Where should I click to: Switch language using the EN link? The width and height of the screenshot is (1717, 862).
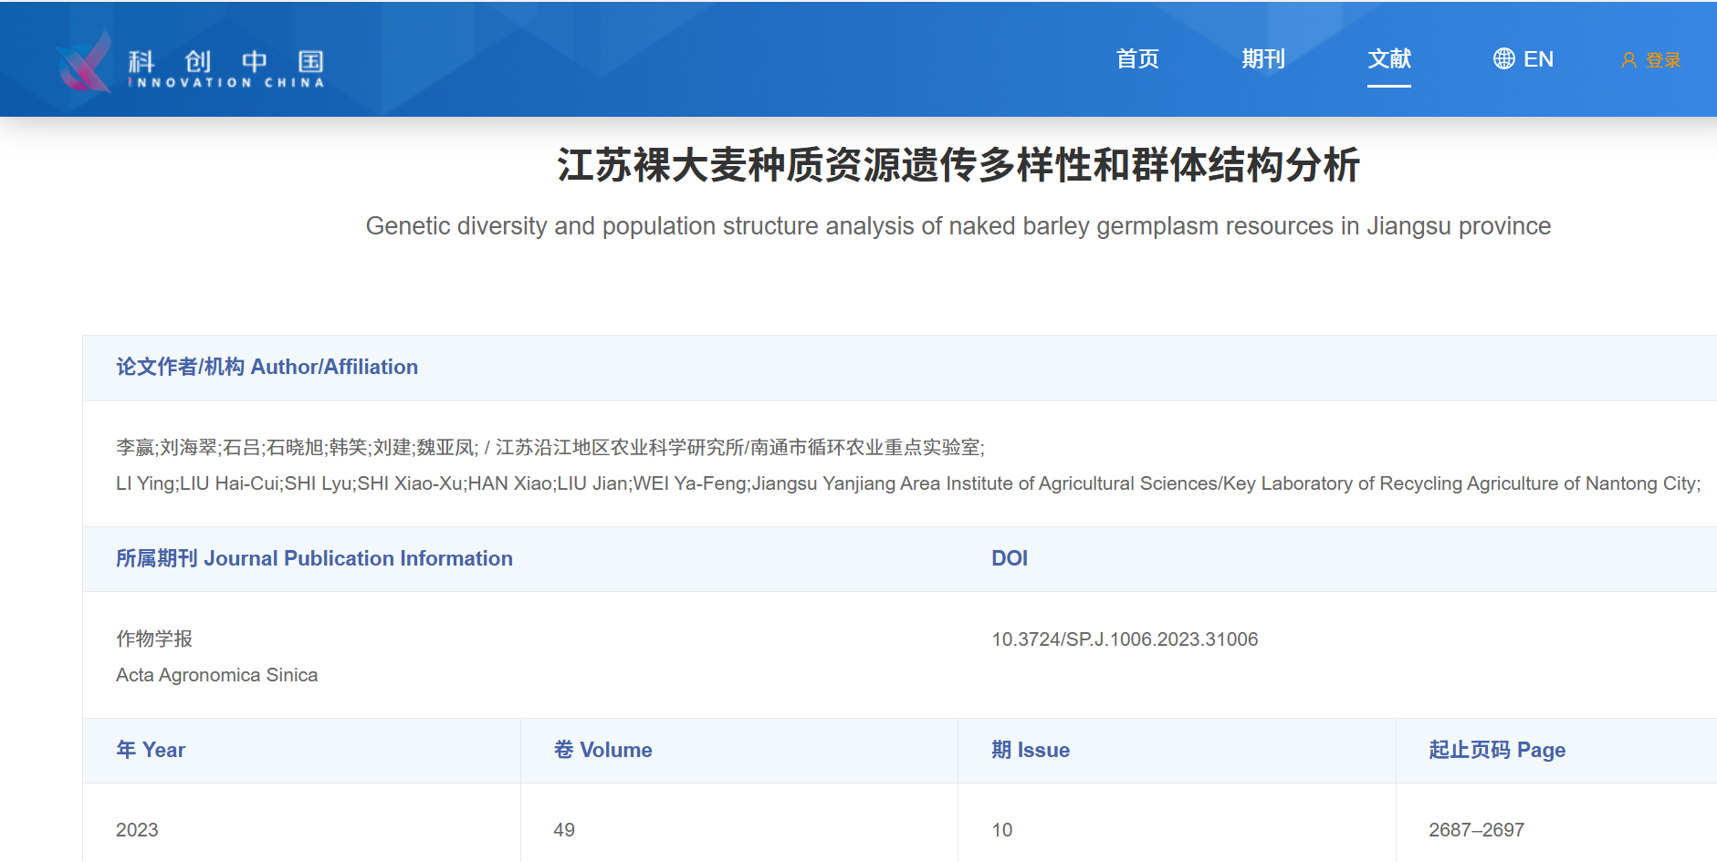pyautogui.click(x=1538, y=59)
